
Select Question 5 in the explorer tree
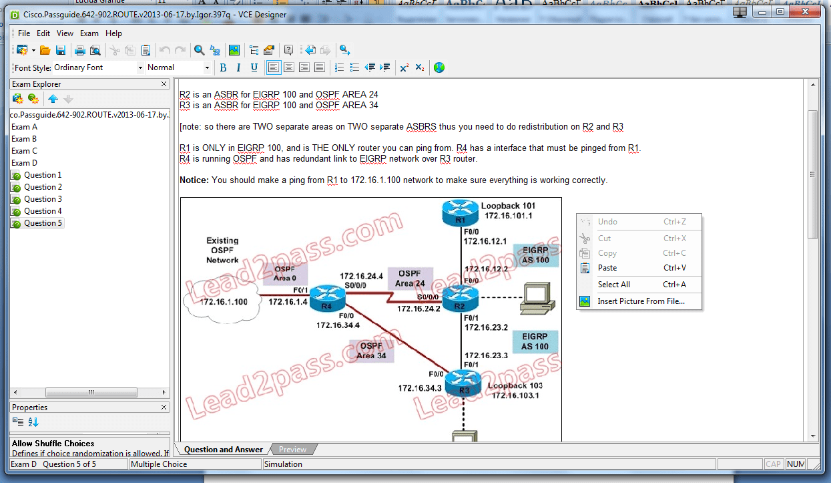pos(43,223)
